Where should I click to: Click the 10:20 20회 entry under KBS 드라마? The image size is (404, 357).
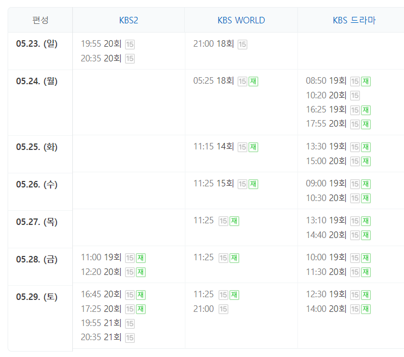pos(326,95)
